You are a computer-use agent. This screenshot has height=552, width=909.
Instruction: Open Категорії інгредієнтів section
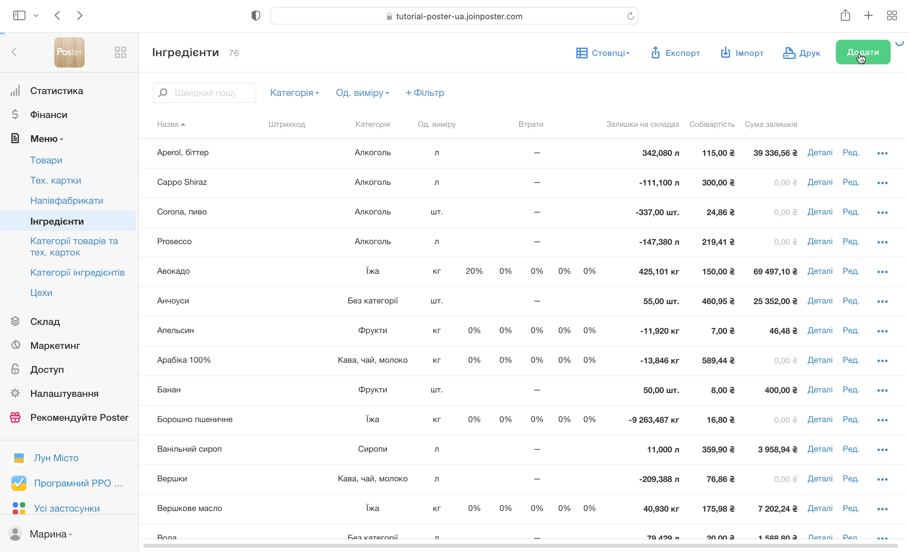77,273
